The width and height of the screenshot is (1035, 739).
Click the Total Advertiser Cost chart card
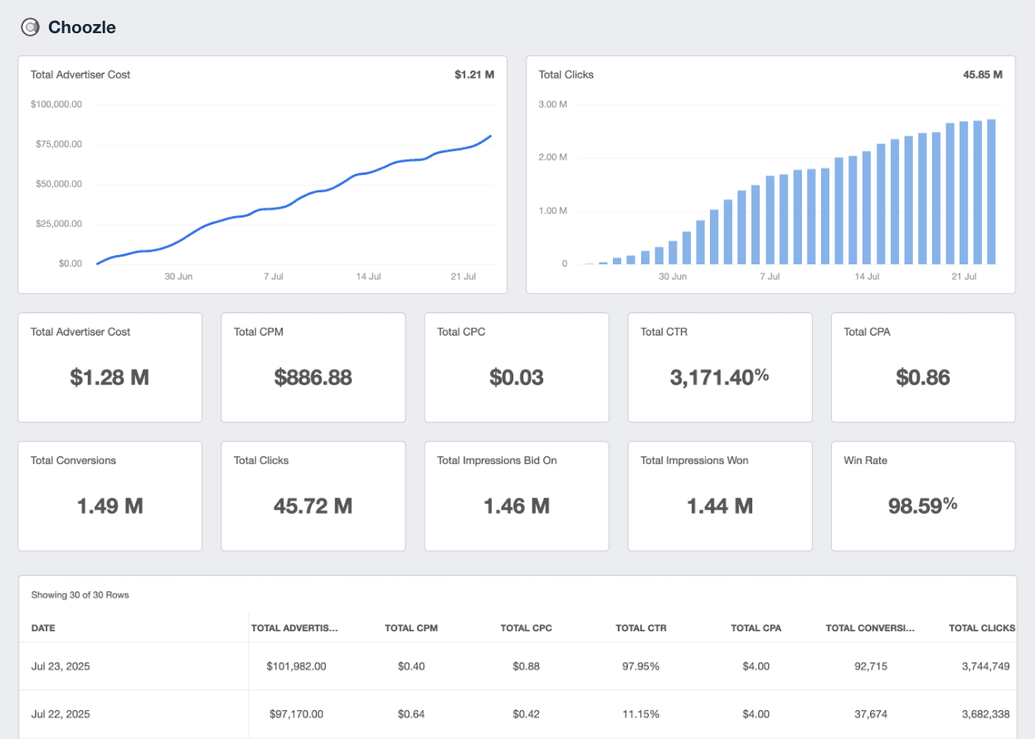pos(262,174)
